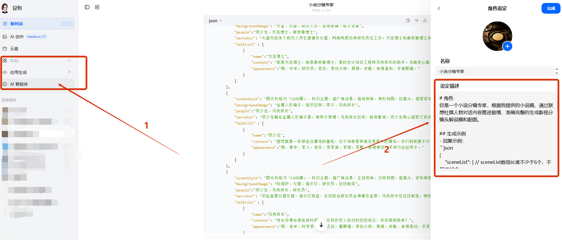Open 应用生成 external link arrow
The image size is (562, 240).
69,72
